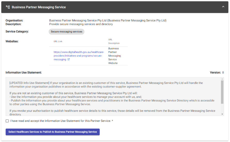The width and height of the screenshot is (230, 142).
Task: Click the URL Description column header
Action: 114,41
